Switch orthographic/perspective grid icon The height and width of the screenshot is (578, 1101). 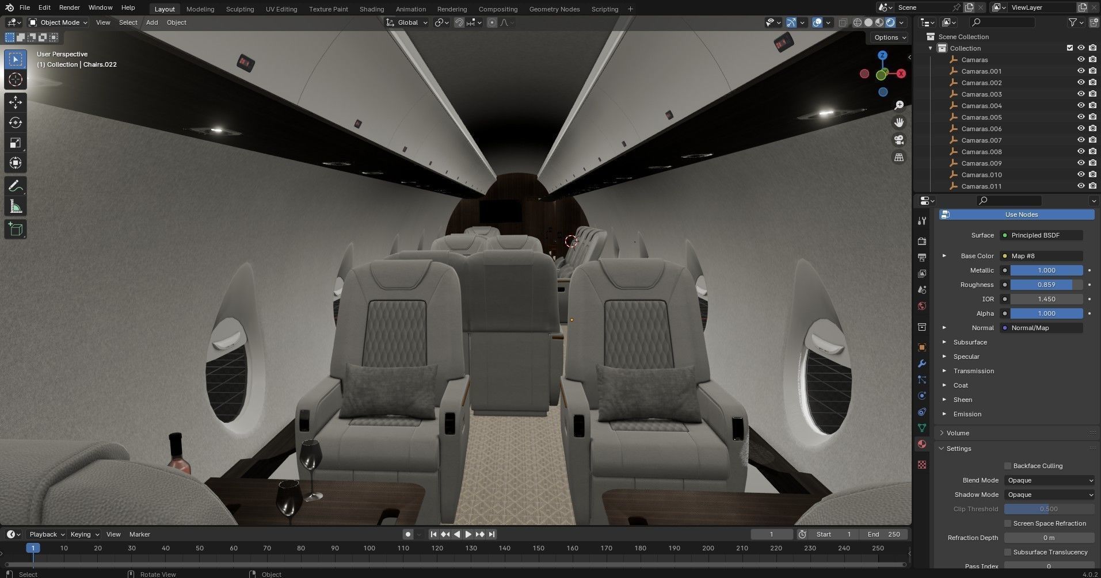(899, 157)
